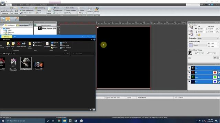Switch to the Registration ribbon tab
The height and width of the screenshot is (123, 220).
coord(43,5)
